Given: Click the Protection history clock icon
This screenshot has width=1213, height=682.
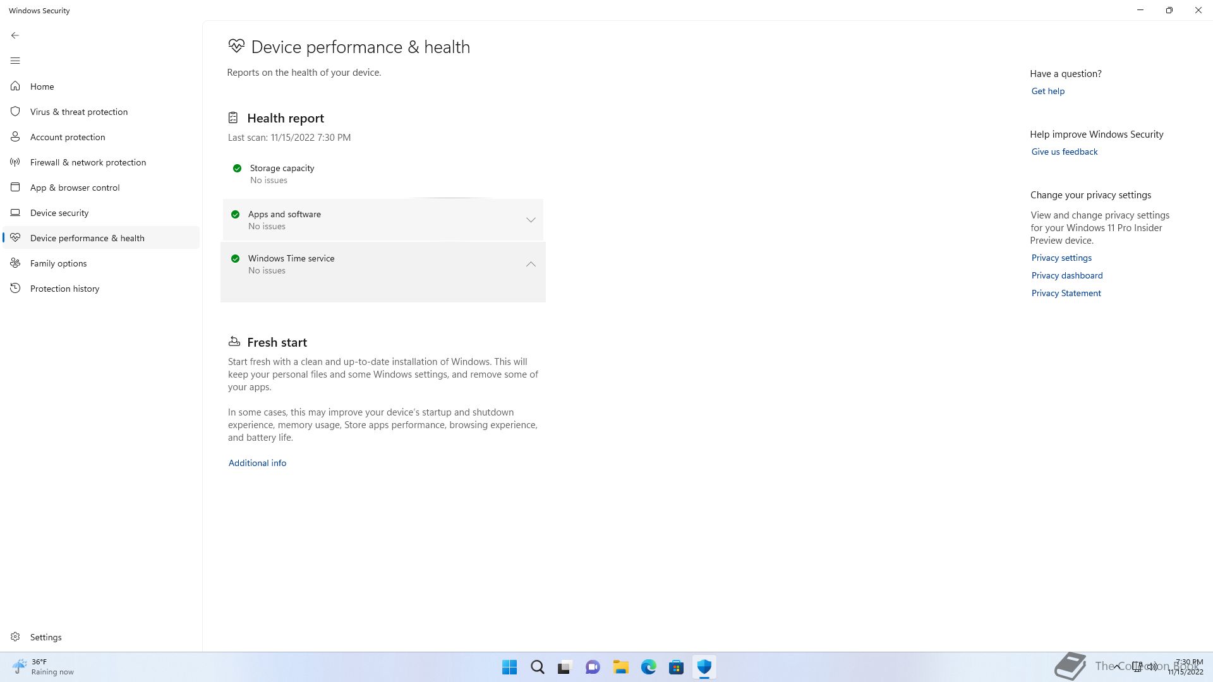Looking at the screenshot, I should pos(15,288).
